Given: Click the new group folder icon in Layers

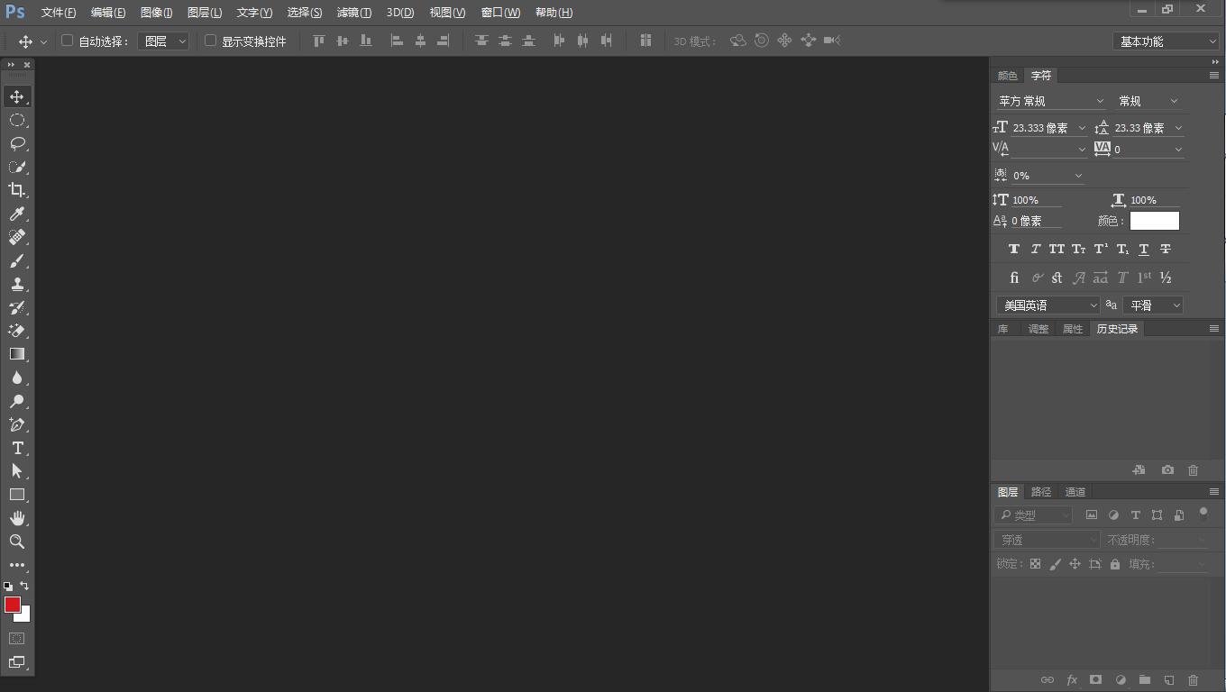Looking at the screenshot, I should pos(1145,680).
